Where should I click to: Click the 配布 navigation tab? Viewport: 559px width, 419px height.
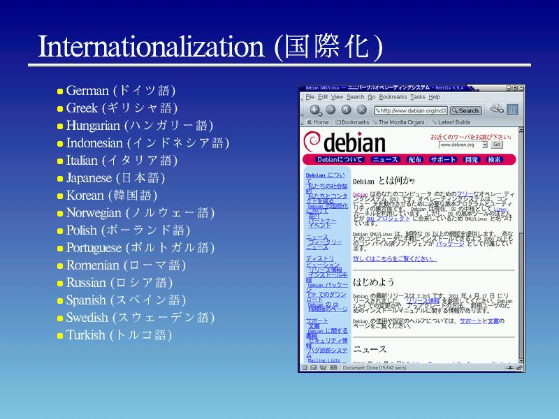(414, 160)
